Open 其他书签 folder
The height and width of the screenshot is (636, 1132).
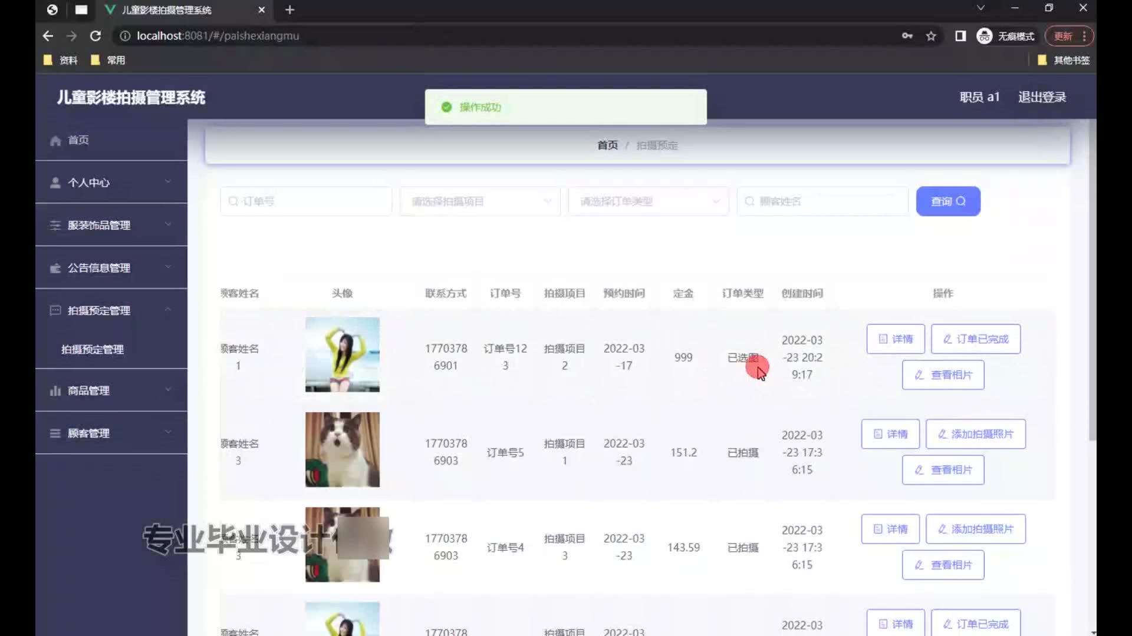pyautogui.click(x=1064, y=60)
